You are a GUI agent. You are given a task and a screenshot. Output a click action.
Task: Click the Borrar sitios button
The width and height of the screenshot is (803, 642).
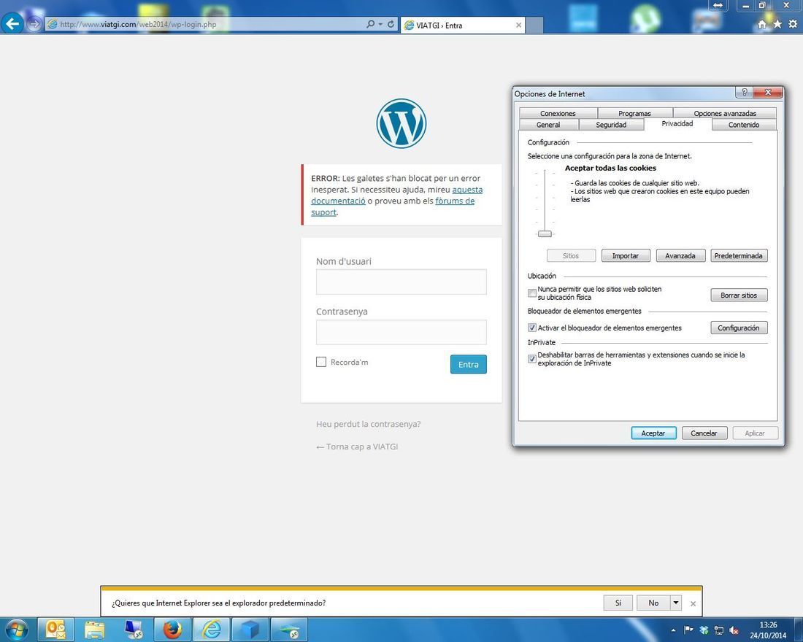coord(739,295)
